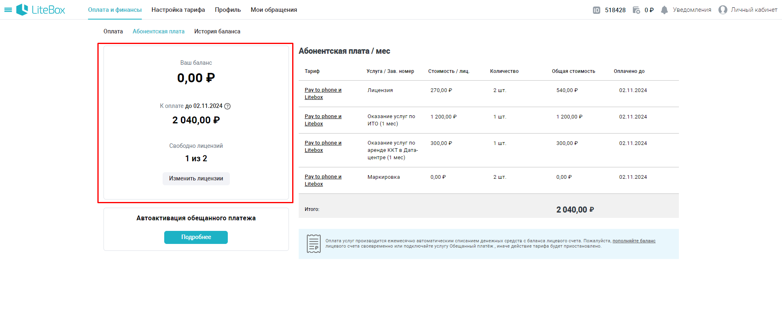Click the personal account avatar icon
Image resolution: width=782 pixels, height=327 pixels.
pyautogui.click(x=723, y=10)
